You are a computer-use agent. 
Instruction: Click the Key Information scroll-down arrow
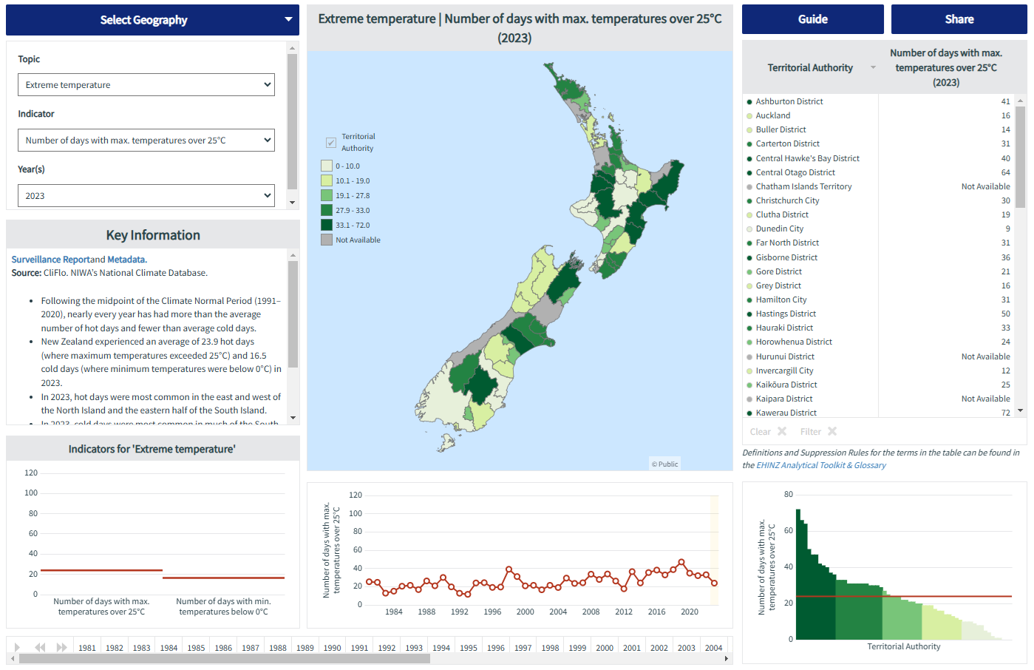click(293, 418)
